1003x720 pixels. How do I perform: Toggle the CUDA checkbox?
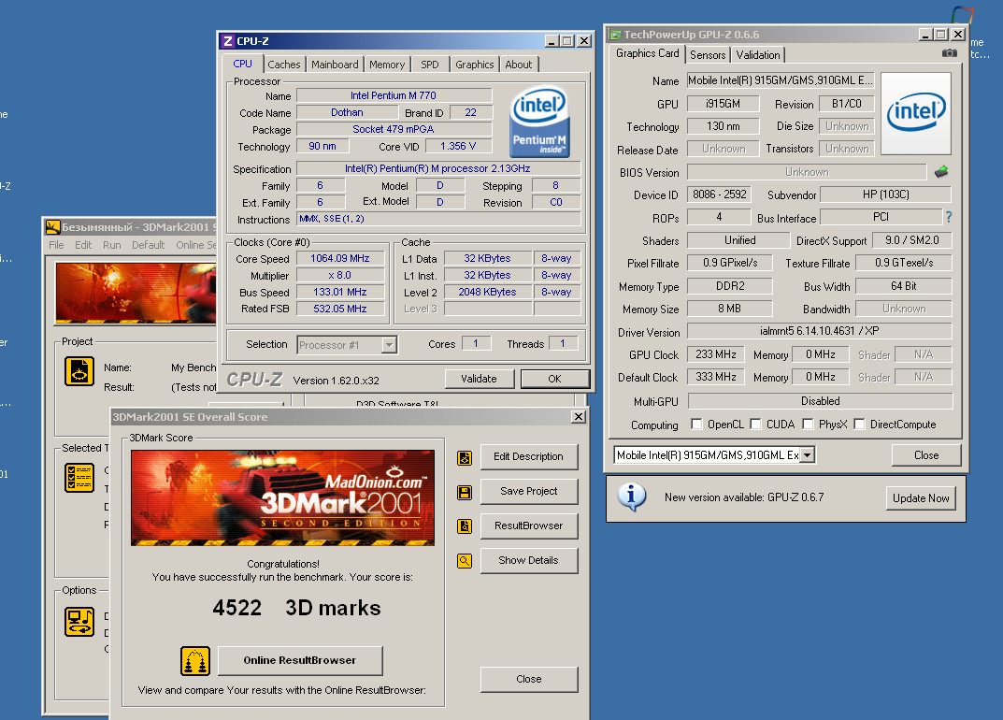[x=755, y=425]
